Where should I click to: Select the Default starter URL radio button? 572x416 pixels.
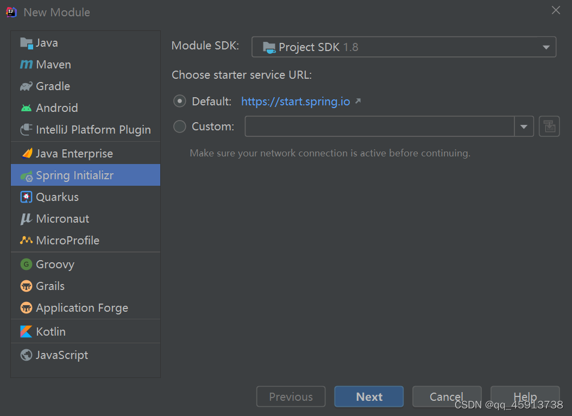[179, 101]
